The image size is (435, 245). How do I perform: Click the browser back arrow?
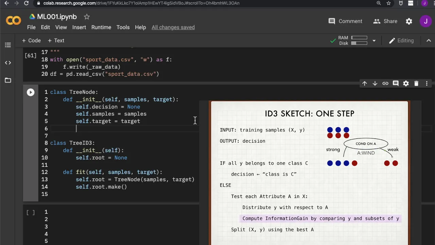click(x=6, y=3)
